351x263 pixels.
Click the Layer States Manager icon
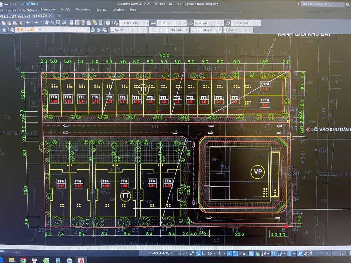click(x=104, y=30)
